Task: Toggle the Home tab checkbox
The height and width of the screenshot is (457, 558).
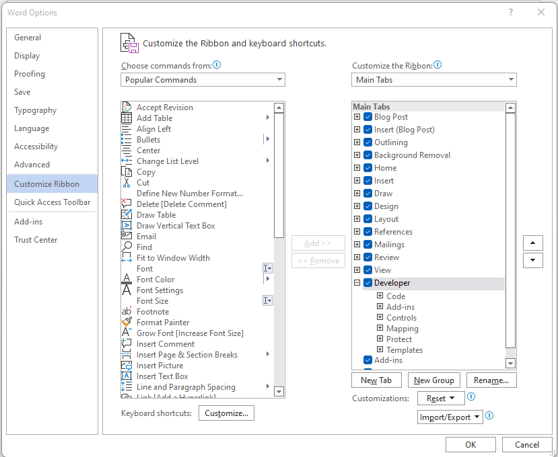Action: pyautogui.click(x=368, y=168)
